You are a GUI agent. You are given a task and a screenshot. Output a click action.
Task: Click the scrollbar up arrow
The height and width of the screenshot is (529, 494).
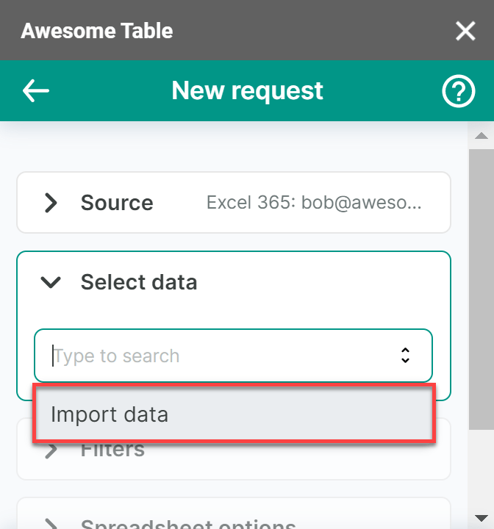click(482, 136)
